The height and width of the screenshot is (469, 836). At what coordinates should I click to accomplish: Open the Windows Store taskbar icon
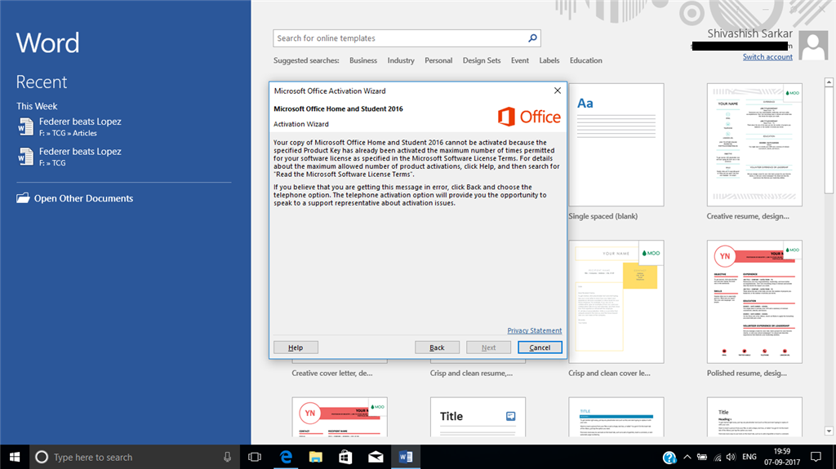point(345,457)
